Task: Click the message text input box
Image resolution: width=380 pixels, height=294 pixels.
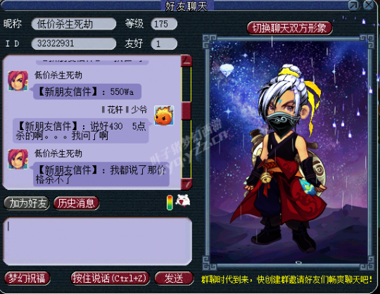Action: tap(97, 241)
